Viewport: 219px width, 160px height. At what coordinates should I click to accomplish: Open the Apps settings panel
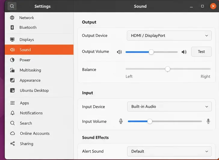tap(39, 103)
